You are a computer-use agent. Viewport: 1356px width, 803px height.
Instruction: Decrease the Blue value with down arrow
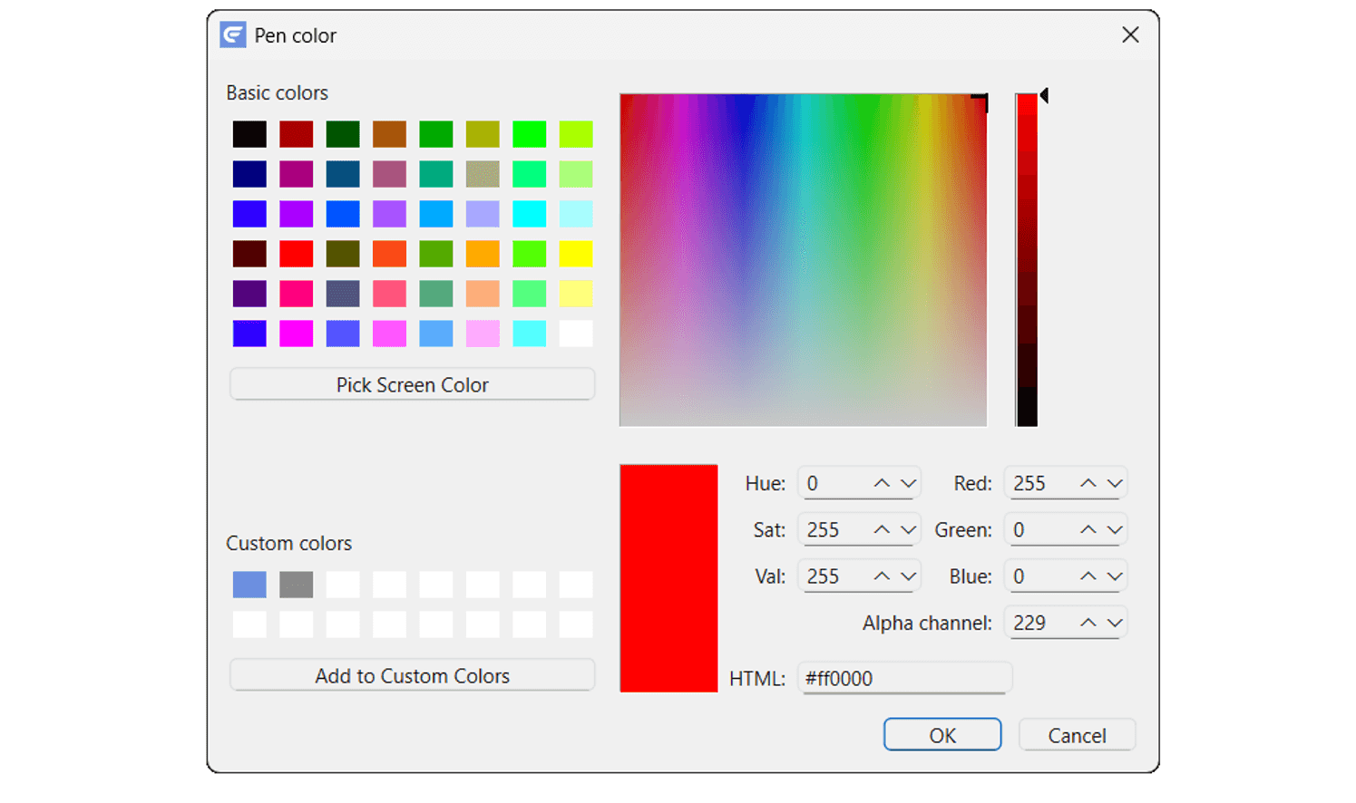point(1115,576)
